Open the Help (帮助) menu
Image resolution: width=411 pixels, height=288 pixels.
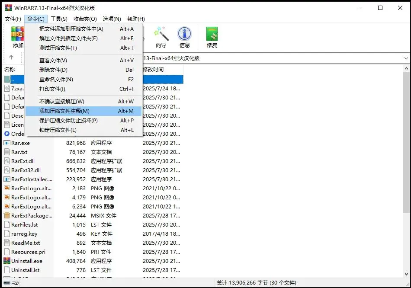136,19
